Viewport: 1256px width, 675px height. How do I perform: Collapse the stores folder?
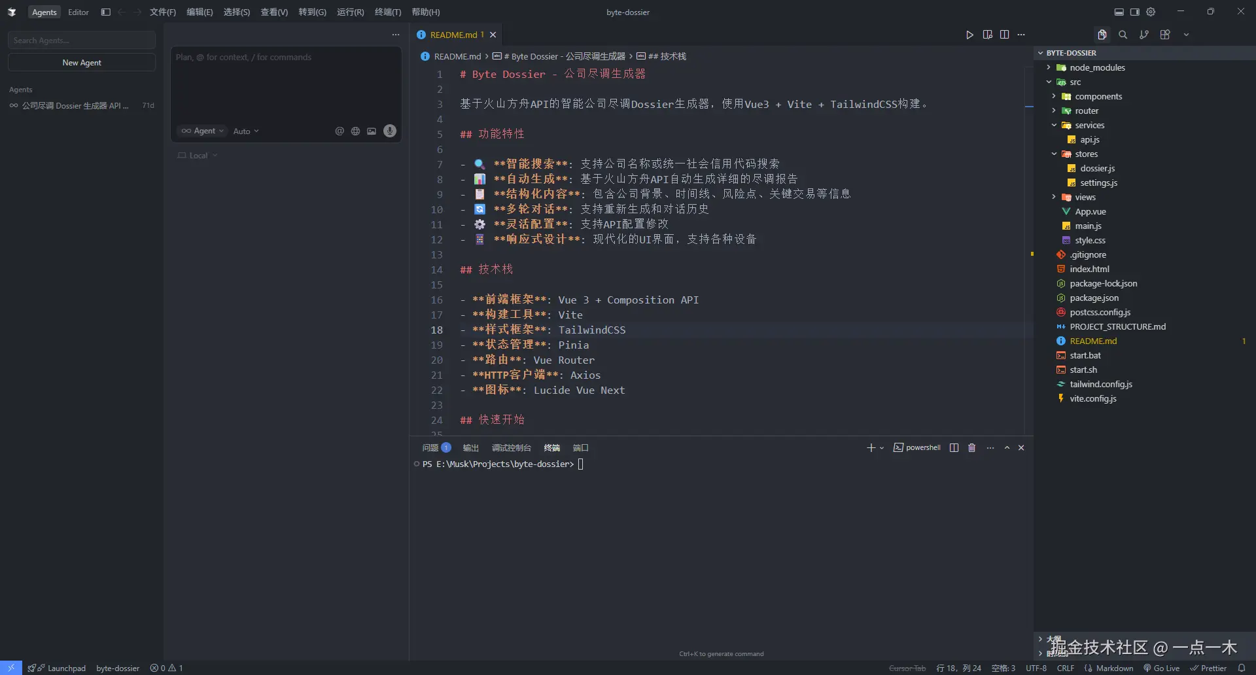[1054, 154]
